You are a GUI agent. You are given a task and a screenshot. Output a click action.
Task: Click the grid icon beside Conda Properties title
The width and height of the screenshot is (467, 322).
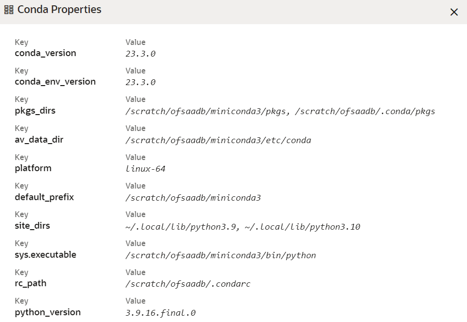tap(8, 9)
